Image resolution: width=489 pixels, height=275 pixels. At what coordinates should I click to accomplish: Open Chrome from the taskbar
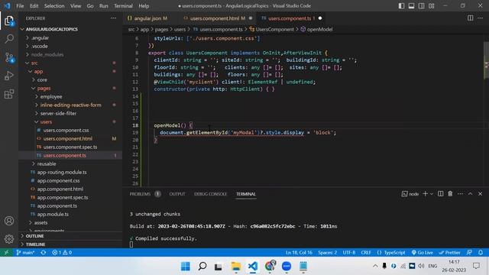pyautogui.click(x=270, y=266)
